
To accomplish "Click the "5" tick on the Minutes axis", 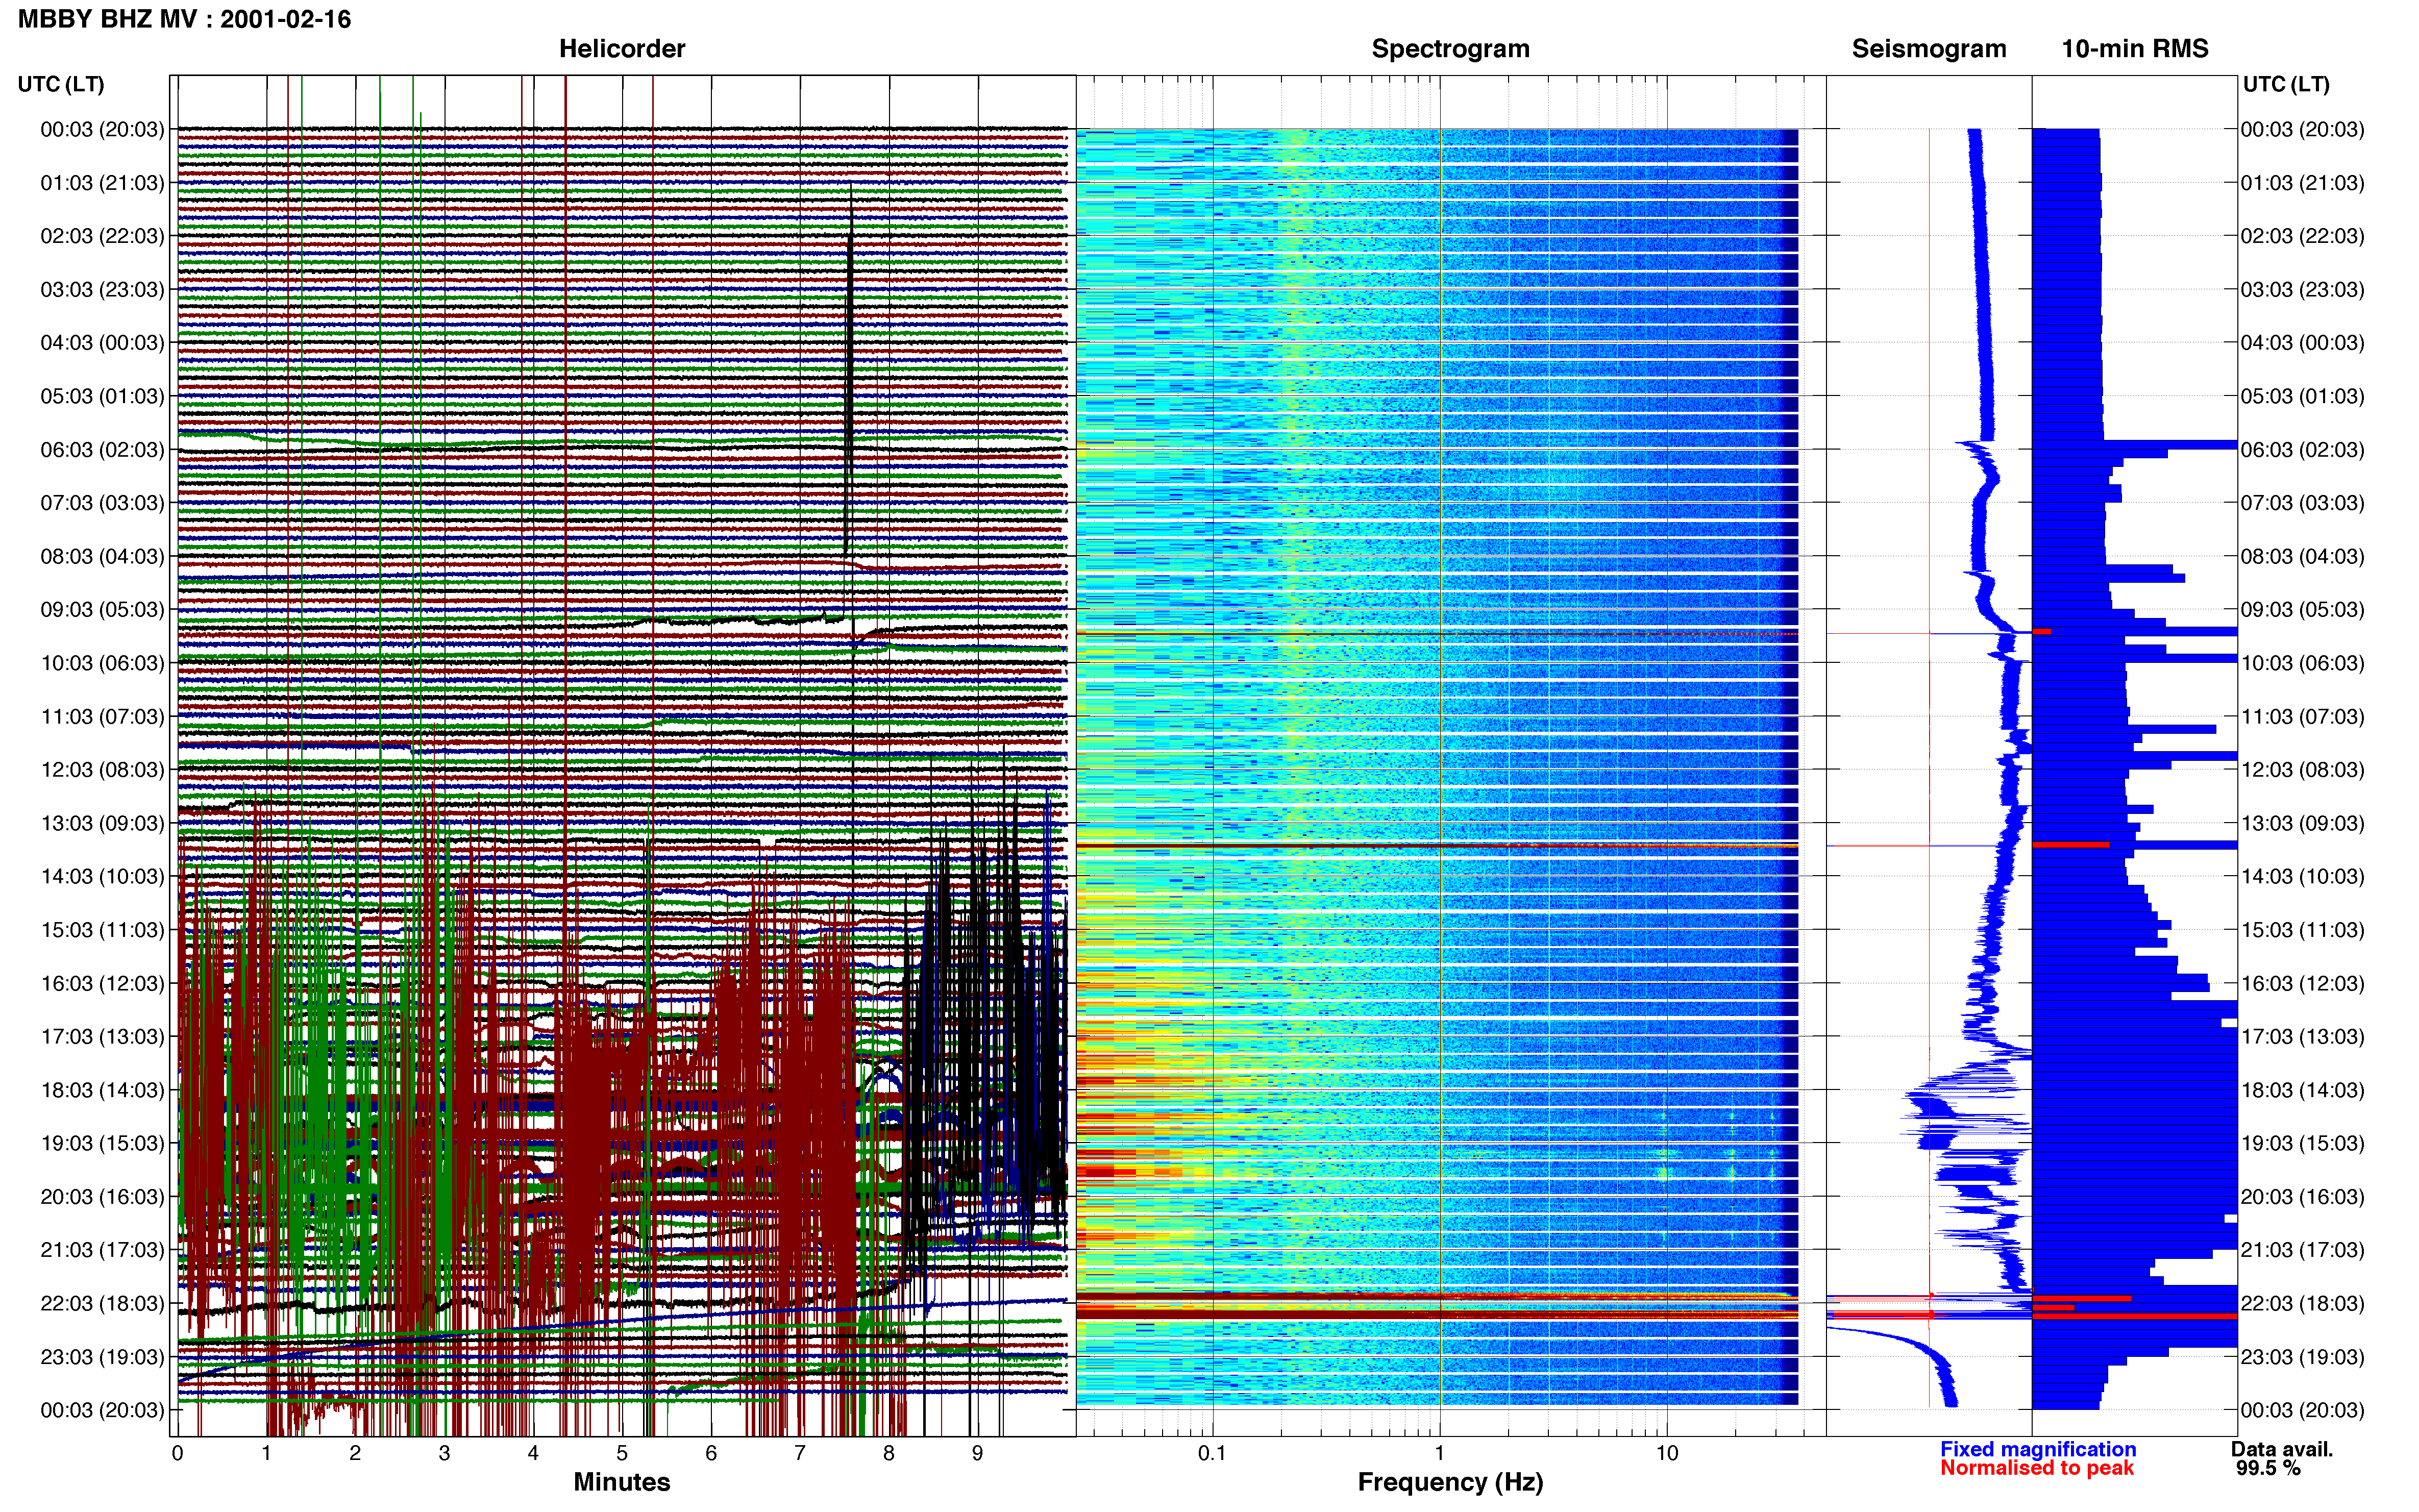I will pos(622,1453).
